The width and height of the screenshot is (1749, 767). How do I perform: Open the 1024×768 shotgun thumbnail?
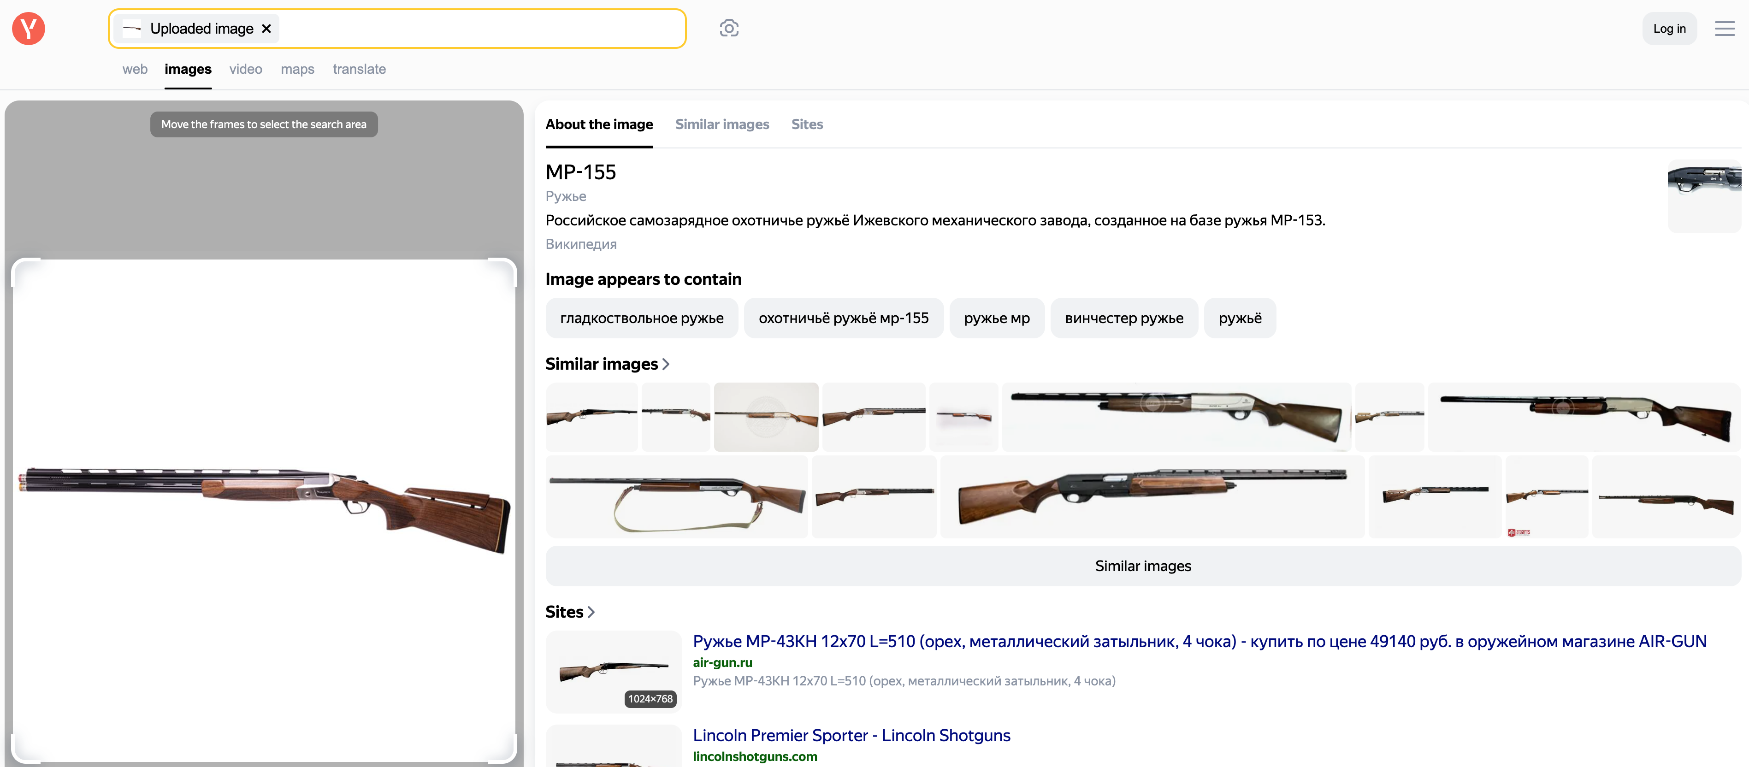coord(613,671)
